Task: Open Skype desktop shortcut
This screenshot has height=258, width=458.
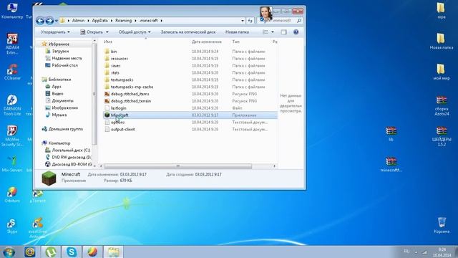Action: pyautogui.click(x=12, y=226)
